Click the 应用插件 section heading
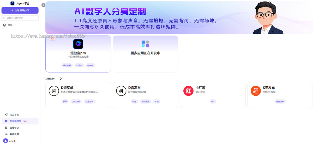This screenshot has height=145, width=313. (x=51, y=79)
